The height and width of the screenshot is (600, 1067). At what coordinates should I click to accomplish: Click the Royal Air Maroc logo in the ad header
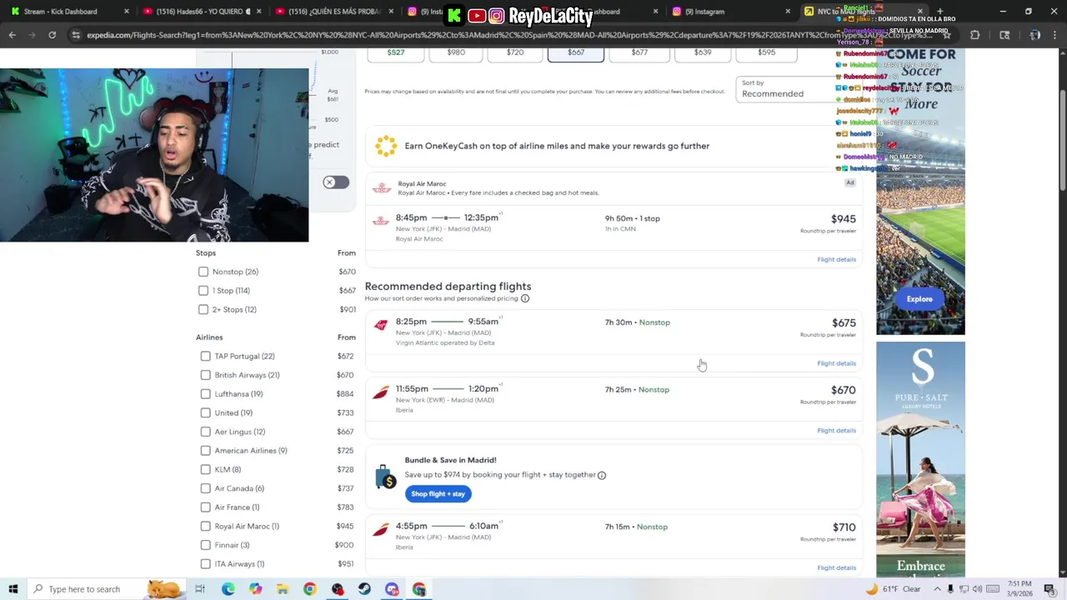tap(381, 188)
